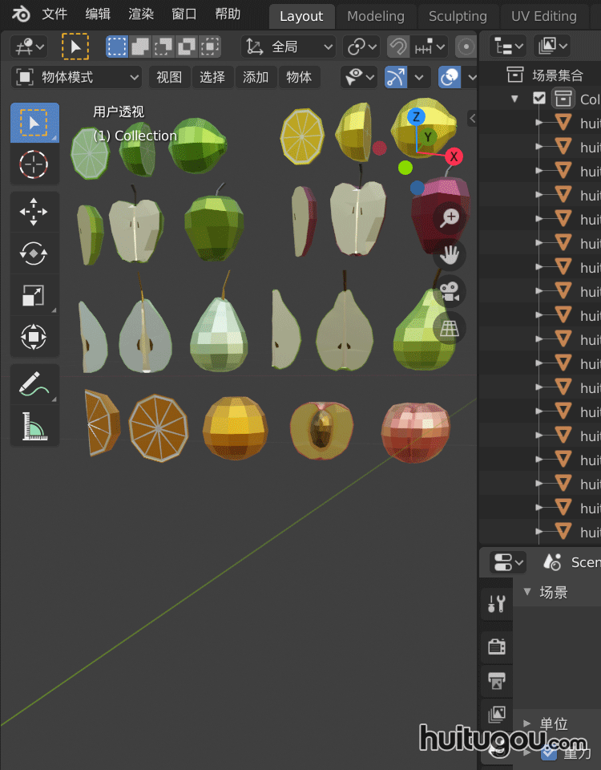
Task: Click the red X axis gizmo handle
Action: [x=454, y=156]
